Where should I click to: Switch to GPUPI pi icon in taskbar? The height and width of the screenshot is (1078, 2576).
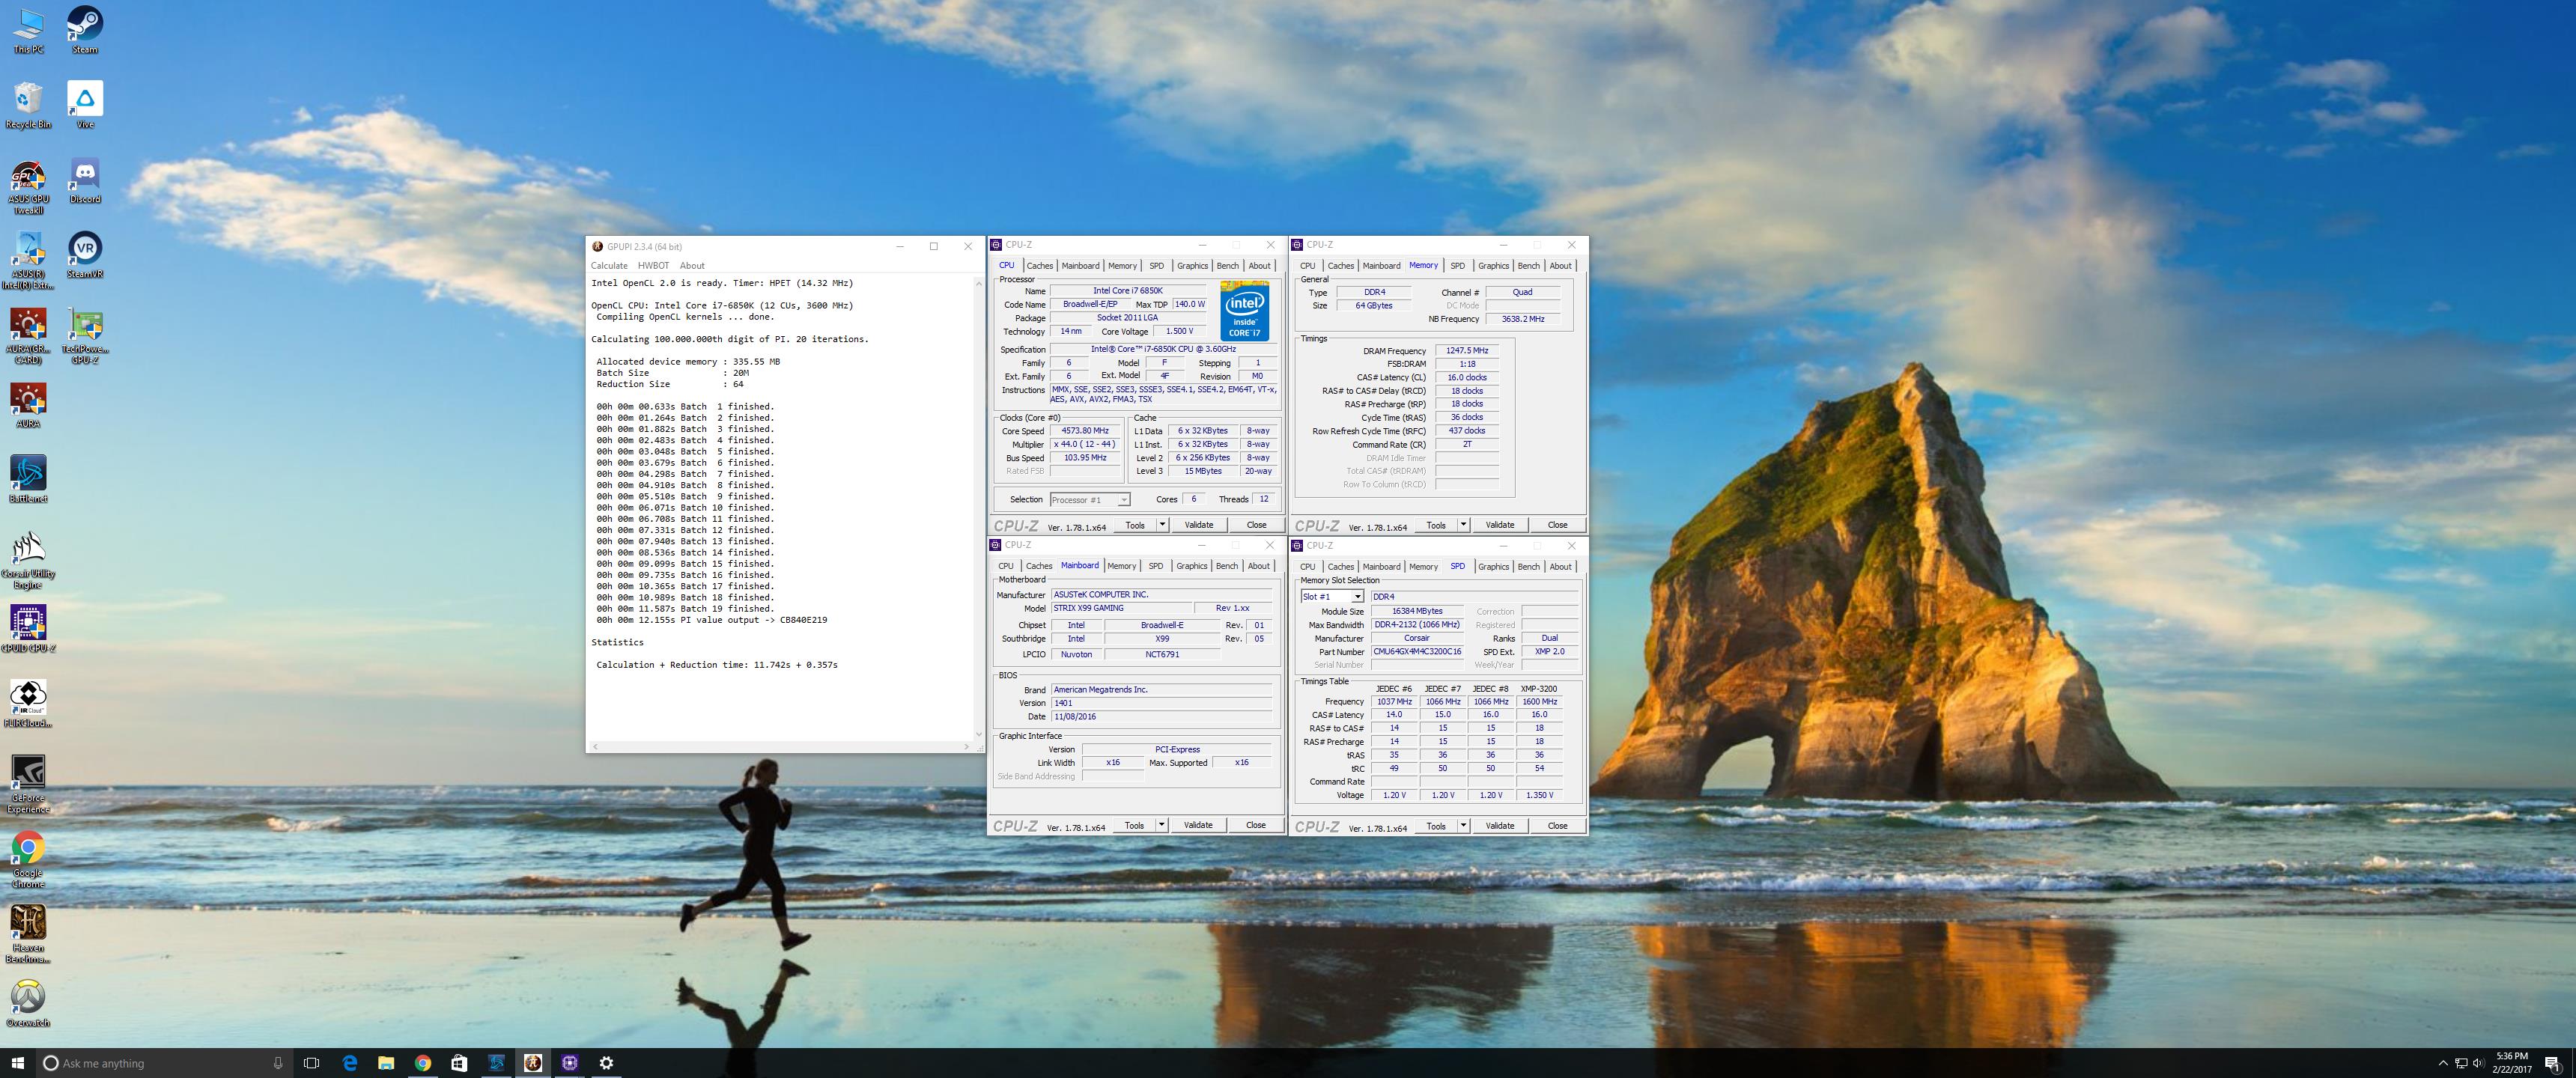point(533,1063)
